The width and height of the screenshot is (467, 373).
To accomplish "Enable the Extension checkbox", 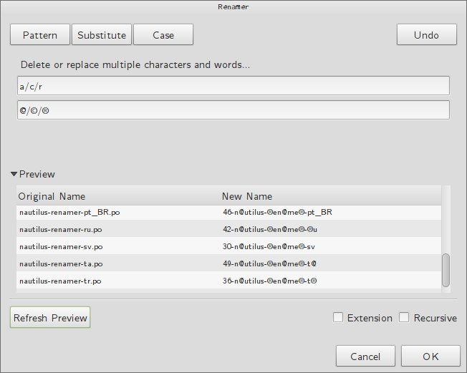I will click(x=338, y=317).
